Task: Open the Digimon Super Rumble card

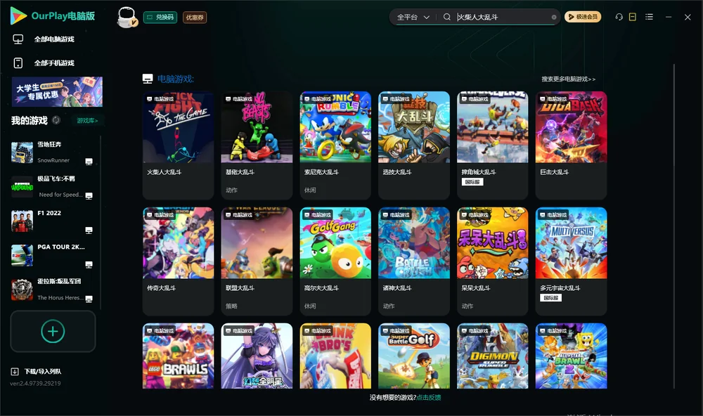Action: [x=492, y=356]
